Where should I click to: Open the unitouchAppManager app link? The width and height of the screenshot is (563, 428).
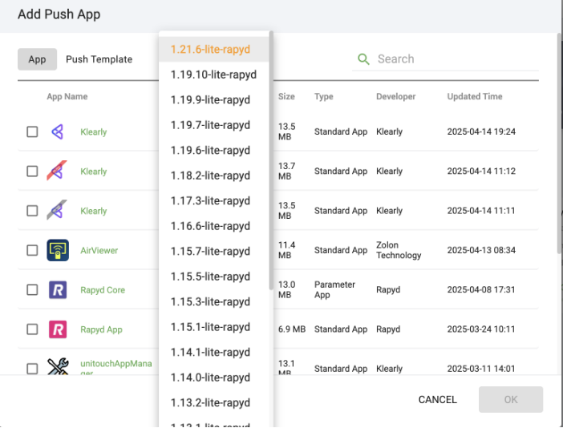point(116,366)
